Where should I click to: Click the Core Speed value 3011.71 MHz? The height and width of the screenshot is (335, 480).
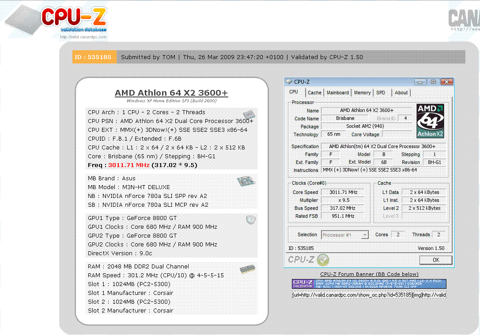[343, 192]
